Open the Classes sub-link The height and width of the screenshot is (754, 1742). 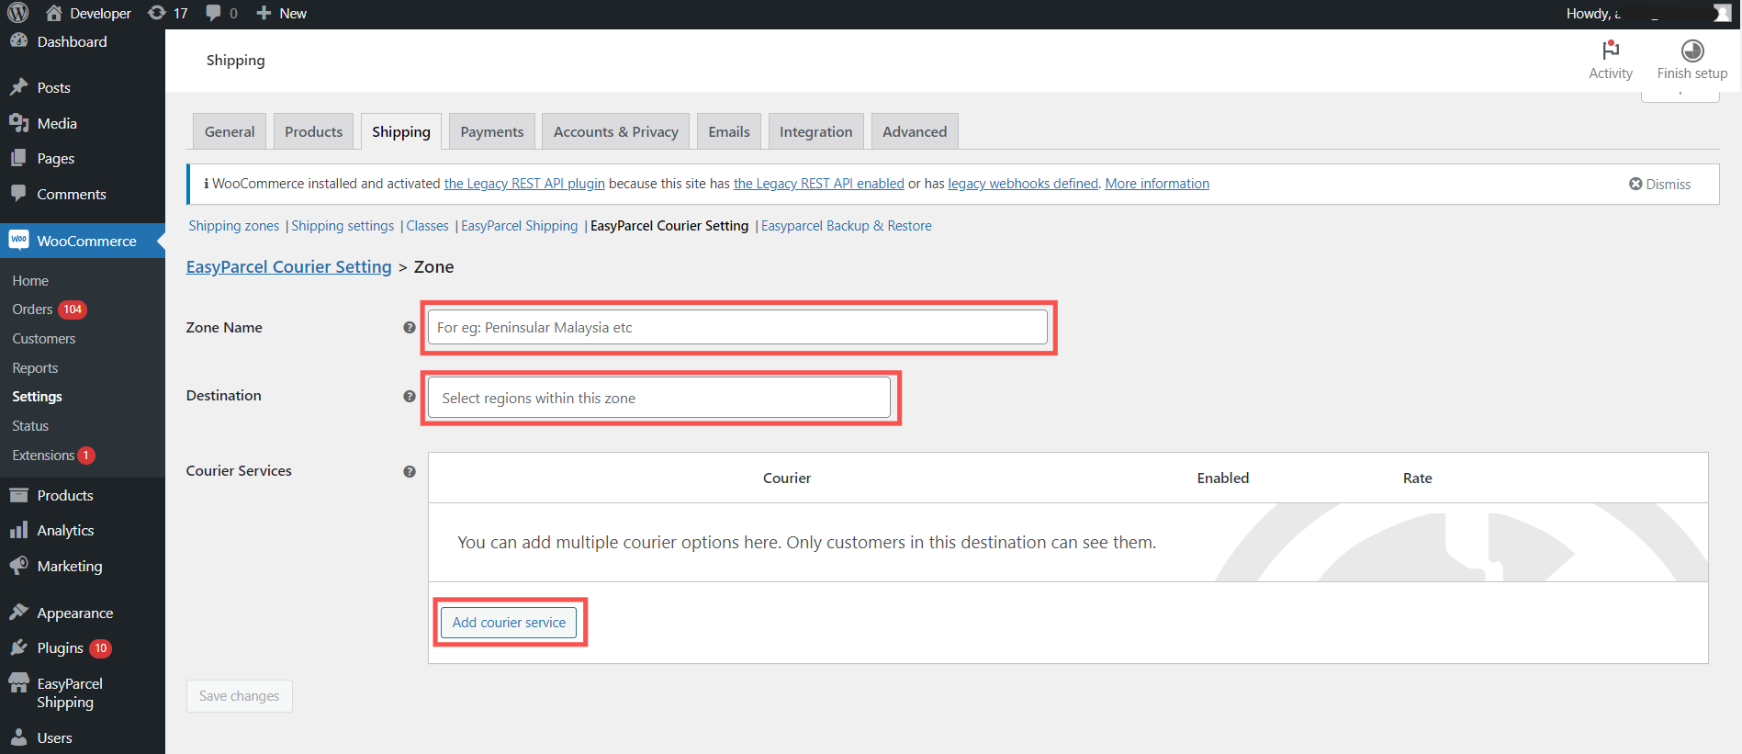click(428, 226)
